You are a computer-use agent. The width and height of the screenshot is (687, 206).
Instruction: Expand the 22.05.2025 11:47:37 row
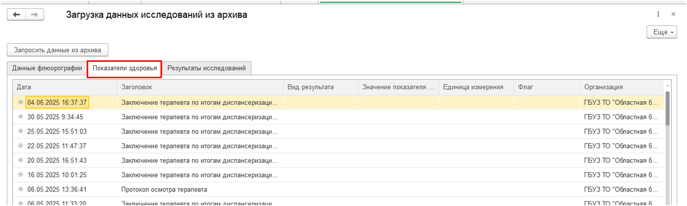pos(20,146)
